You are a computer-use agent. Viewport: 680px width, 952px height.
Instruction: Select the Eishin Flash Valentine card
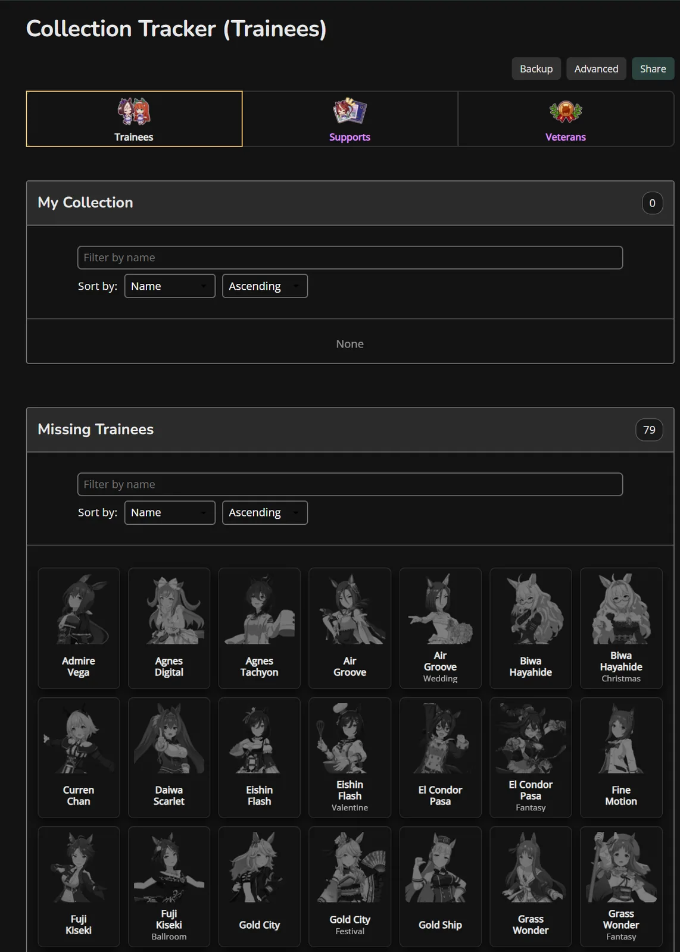[350, 757]
